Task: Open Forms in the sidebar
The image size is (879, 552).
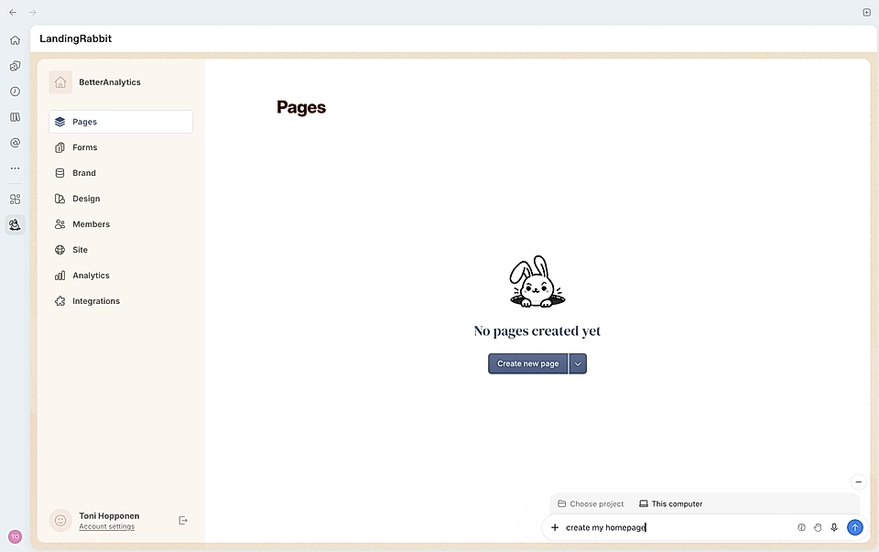Action: click(x=121, y=147)
